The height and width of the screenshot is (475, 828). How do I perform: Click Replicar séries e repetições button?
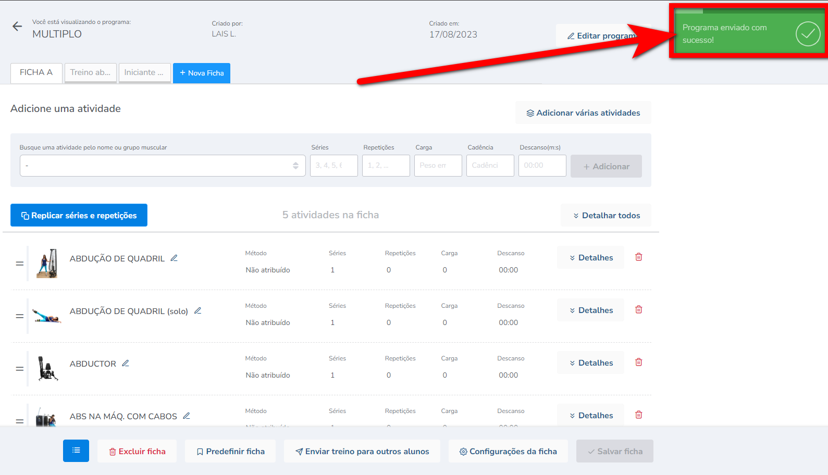coord(79,216)
